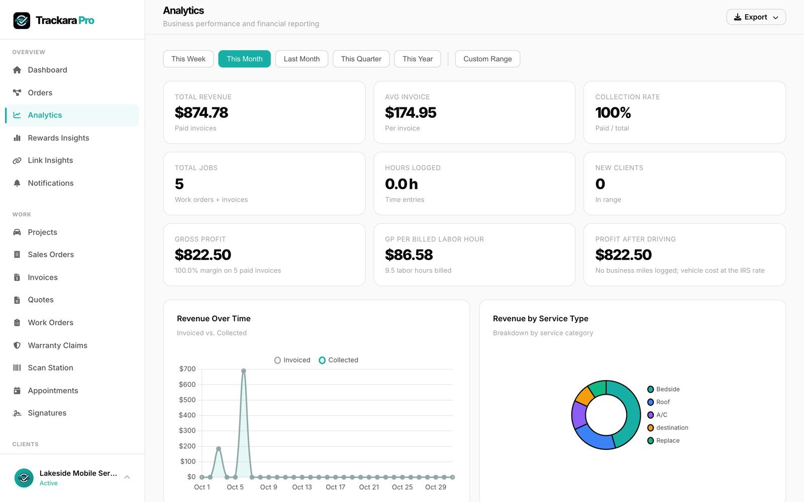The width and height of the screenshot is (804, 502).
Task: Toggle Replace in the service legend
Action: [663, 440]
